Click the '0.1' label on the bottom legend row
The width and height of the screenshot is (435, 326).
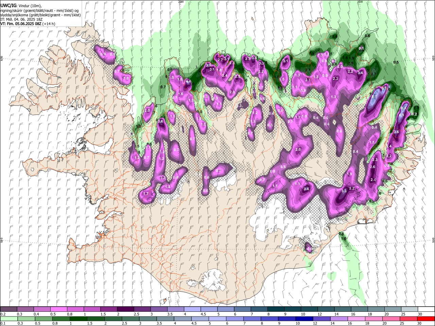(3, 323)
